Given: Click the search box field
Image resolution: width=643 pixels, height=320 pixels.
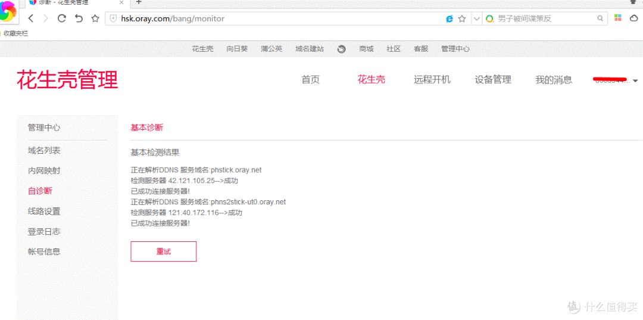Looking at the screenshot, I should [545, 18].
